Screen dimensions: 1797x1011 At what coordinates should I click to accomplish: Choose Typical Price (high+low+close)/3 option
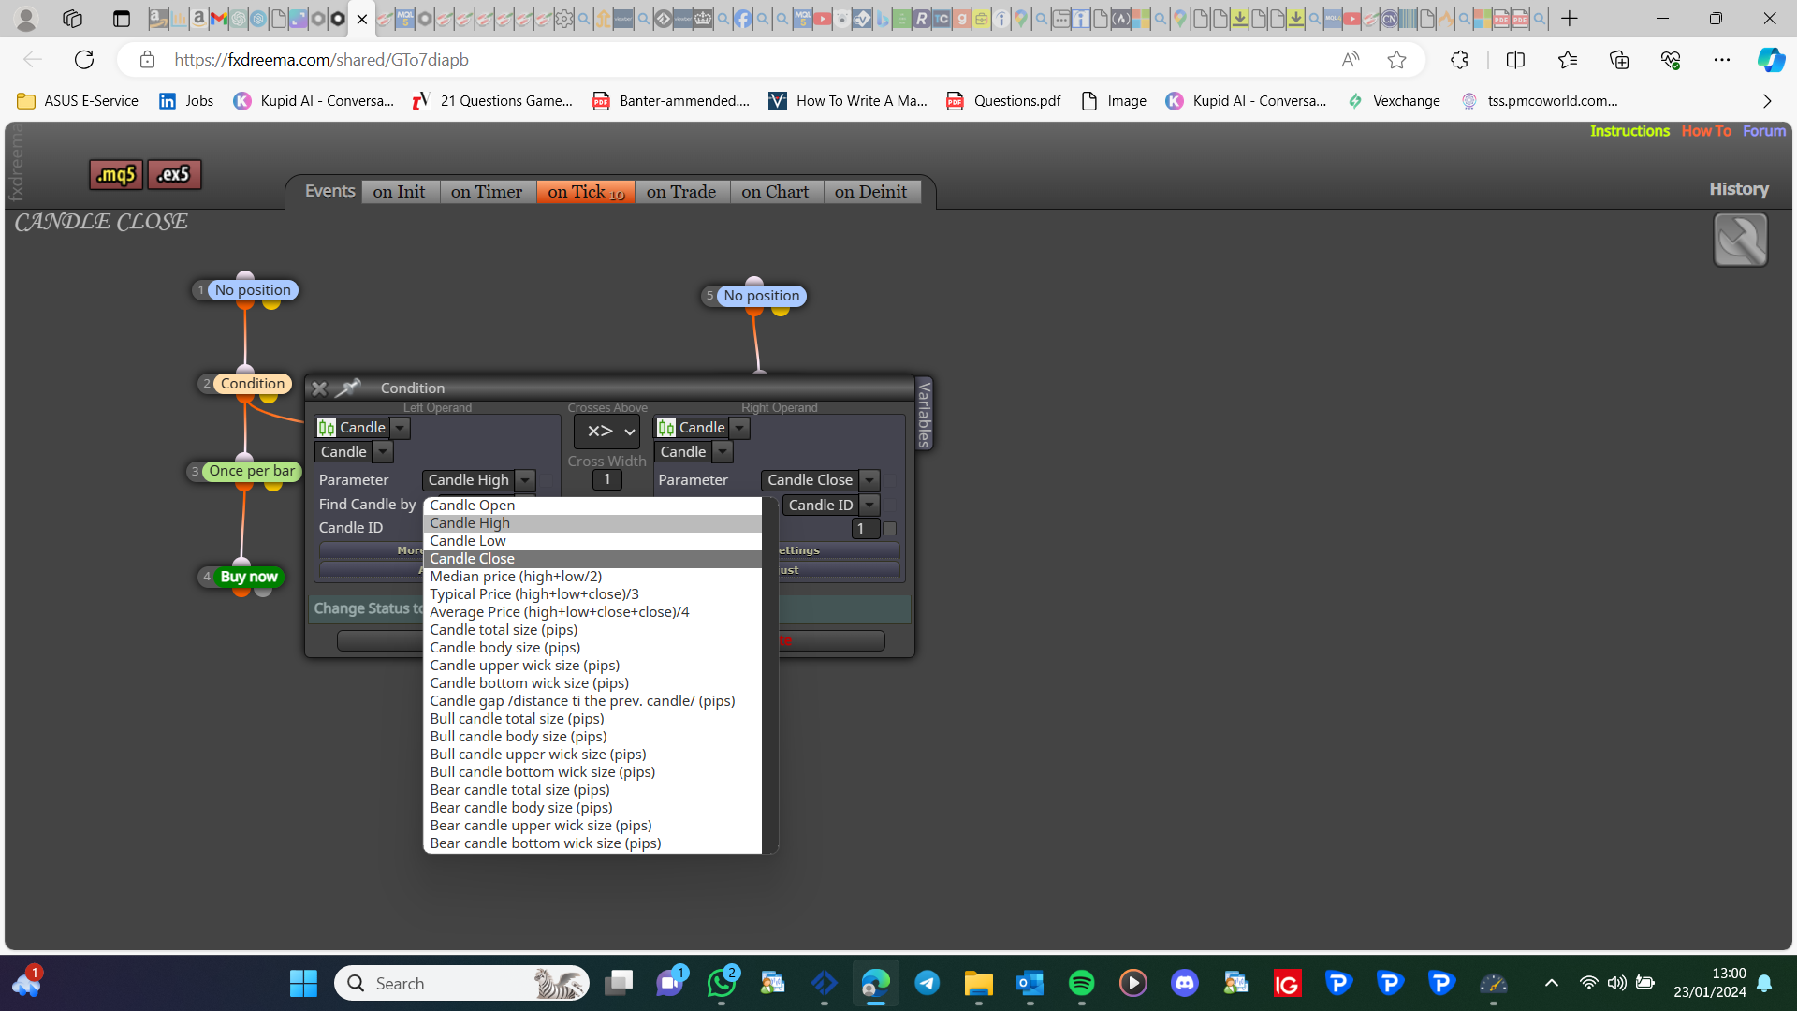pyautogui.click(x=592, y=594)
